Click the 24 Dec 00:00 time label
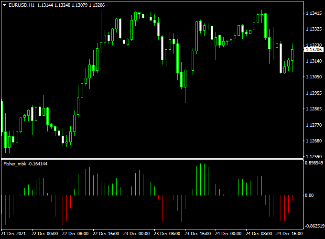This screenshot has height=239, width=325. (x=228, y=234)
